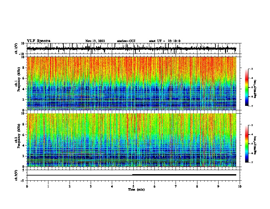Image resolution: width=270 pixels, height=209 pixels.
Task: Select the date text "Nov.13, 2022"
Action: tap(95, 41)
